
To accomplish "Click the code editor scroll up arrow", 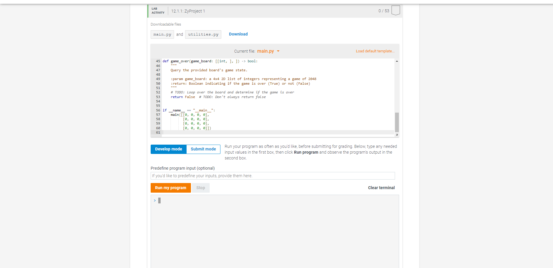I will point(397,61).
